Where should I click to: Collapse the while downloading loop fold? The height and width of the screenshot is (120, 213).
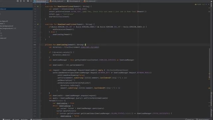pyautogui.click(x=41, y=106)
